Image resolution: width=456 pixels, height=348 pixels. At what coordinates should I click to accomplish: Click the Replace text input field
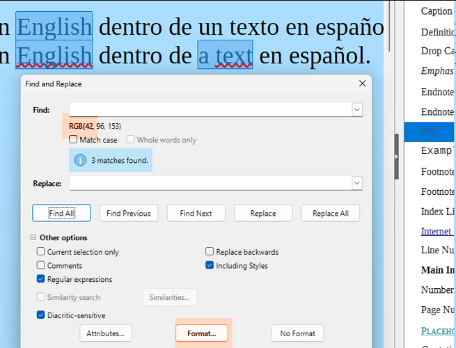[x=210, y=184]
